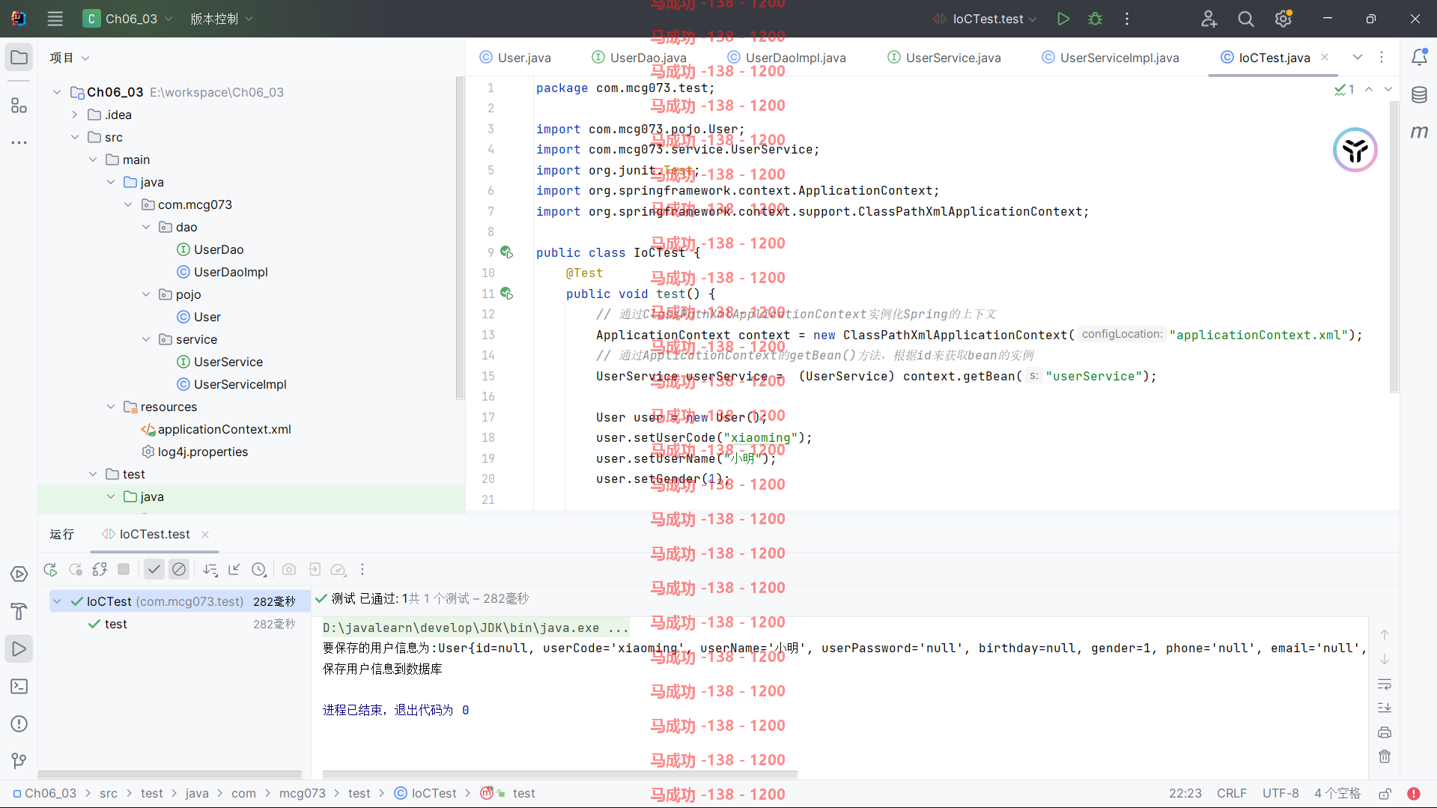Open the Maven tool window
This screenshot has width=1437, height=808.
pyautogui.click(x=1419, y=132)
